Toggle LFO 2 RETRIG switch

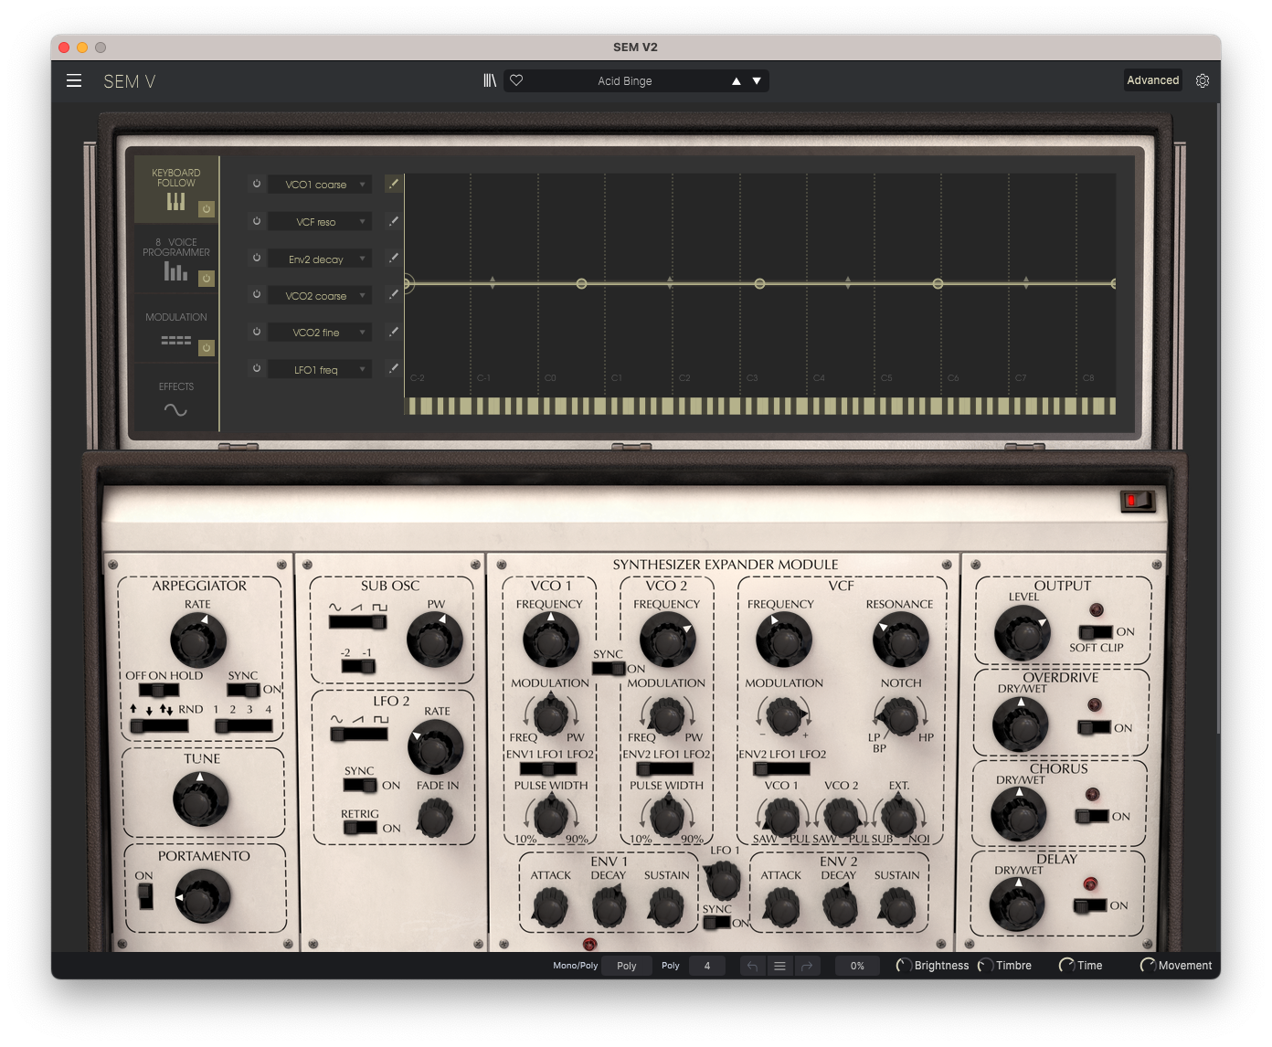(x=360, y=828)
